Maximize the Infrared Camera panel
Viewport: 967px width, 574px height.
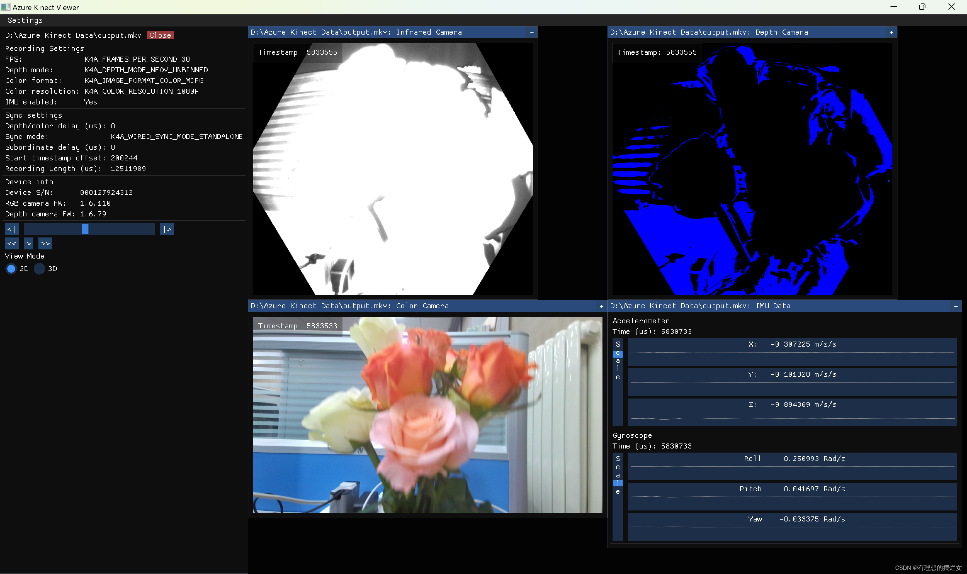532,32
